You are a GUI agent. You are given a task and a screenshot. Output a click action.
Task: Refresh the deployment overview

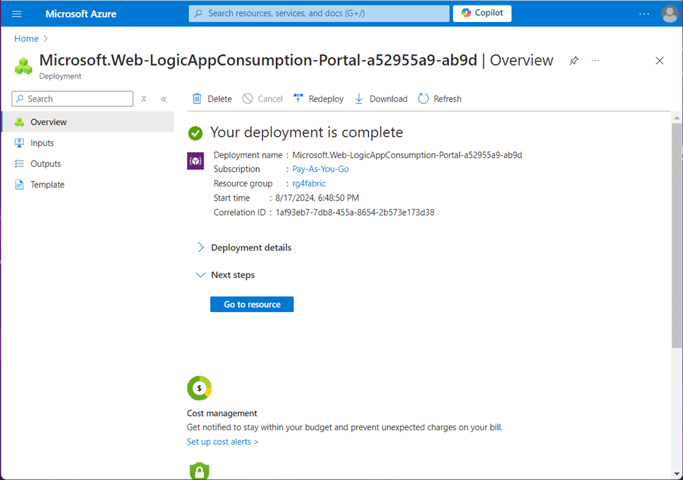[423, 99]
